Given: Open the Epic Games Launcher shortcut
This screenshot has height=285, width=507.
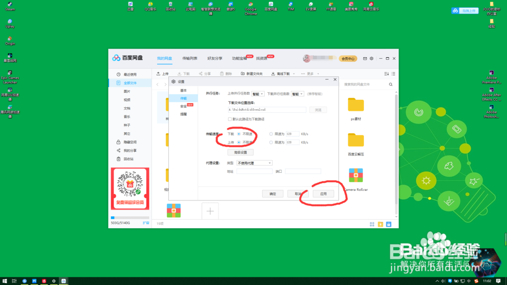Looking at the screenshot, I should 10,77.
